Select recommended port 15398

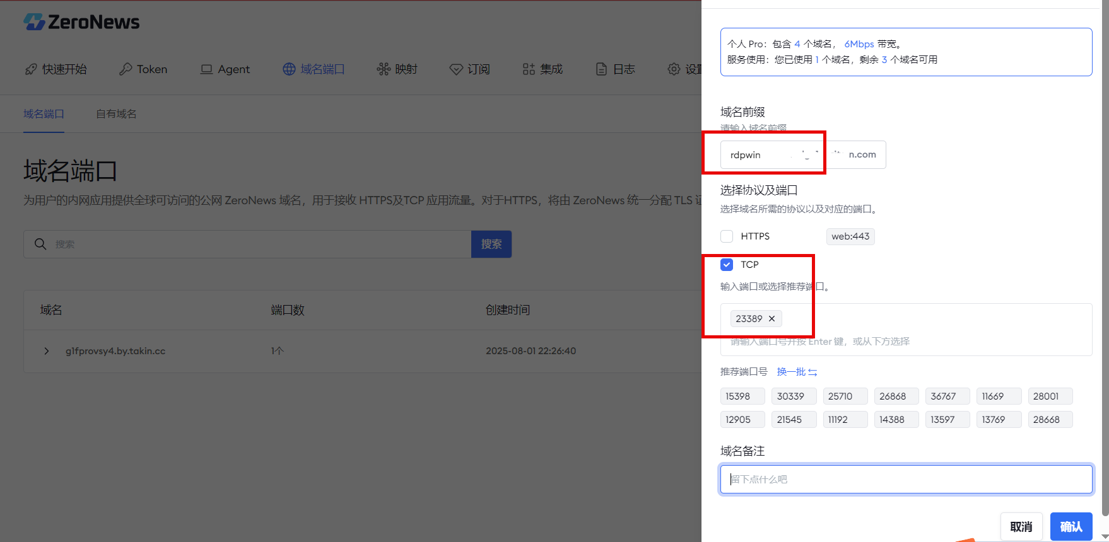tap(742, 396)
